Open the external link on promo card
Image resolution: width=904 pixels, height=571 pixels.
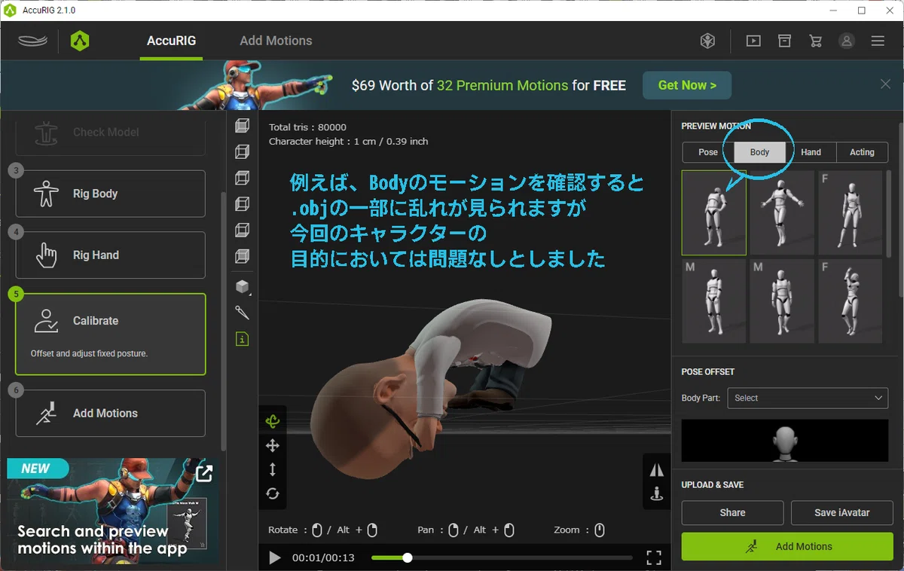[204, 473]
